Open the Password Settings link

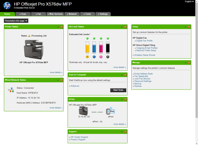pos(143,81)
